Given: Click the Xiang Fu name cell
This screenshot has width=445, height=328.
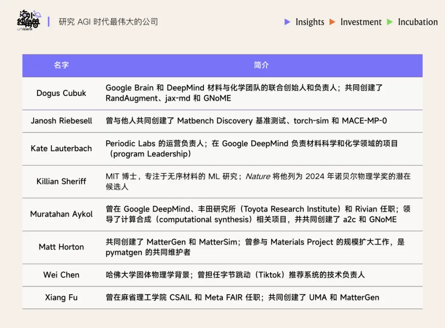Looking at the screenshot, I should [61, 297].
